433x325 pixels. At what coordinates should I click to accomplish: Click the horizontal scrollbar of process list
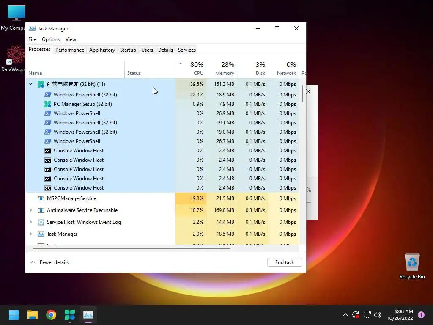pyautogui.click(x=132, y=248)
